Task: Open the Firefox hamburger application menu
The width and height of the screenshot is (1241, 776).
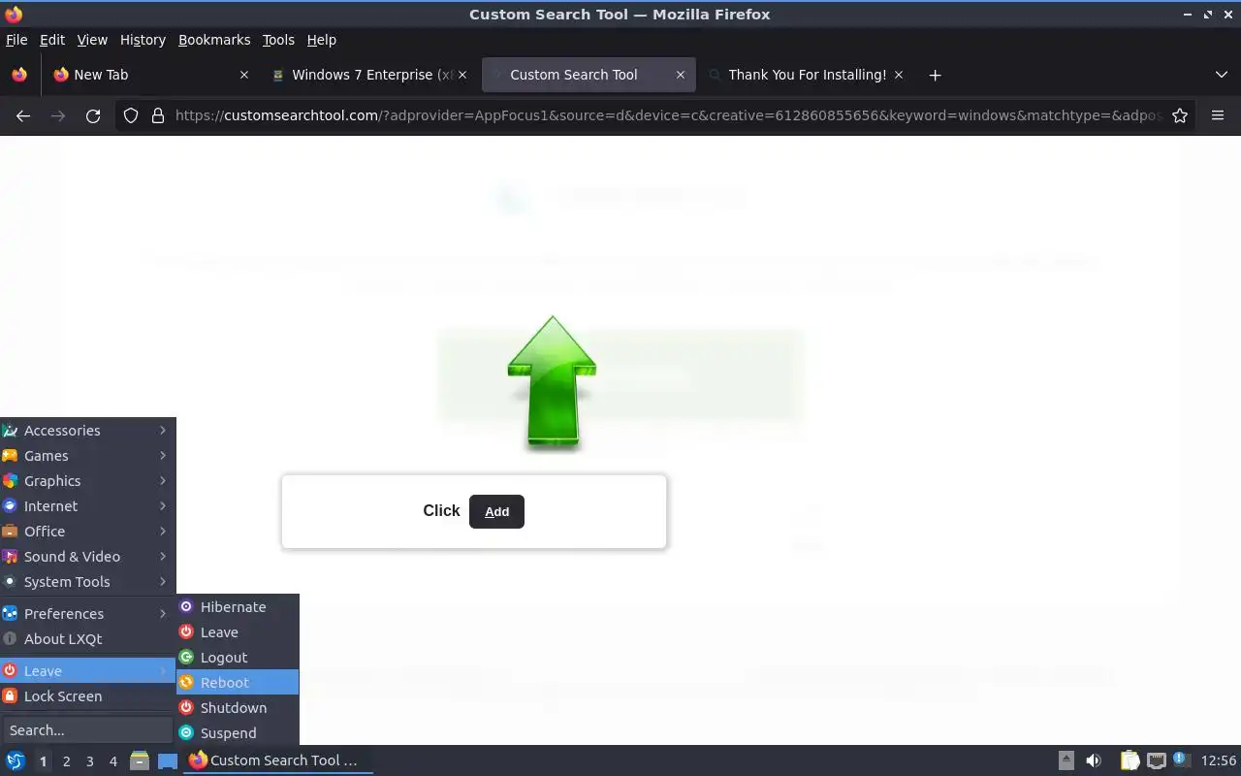Action: (1218, 115)
